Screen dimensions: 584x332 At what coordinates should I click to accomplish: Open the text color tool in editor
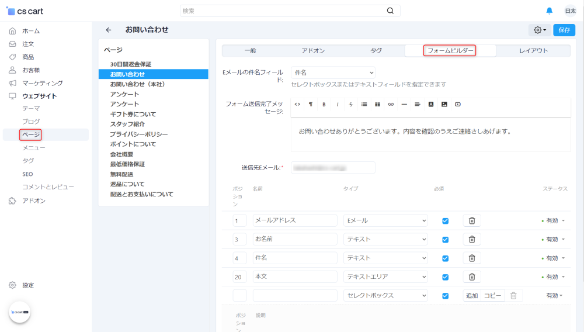pos(431,104)
